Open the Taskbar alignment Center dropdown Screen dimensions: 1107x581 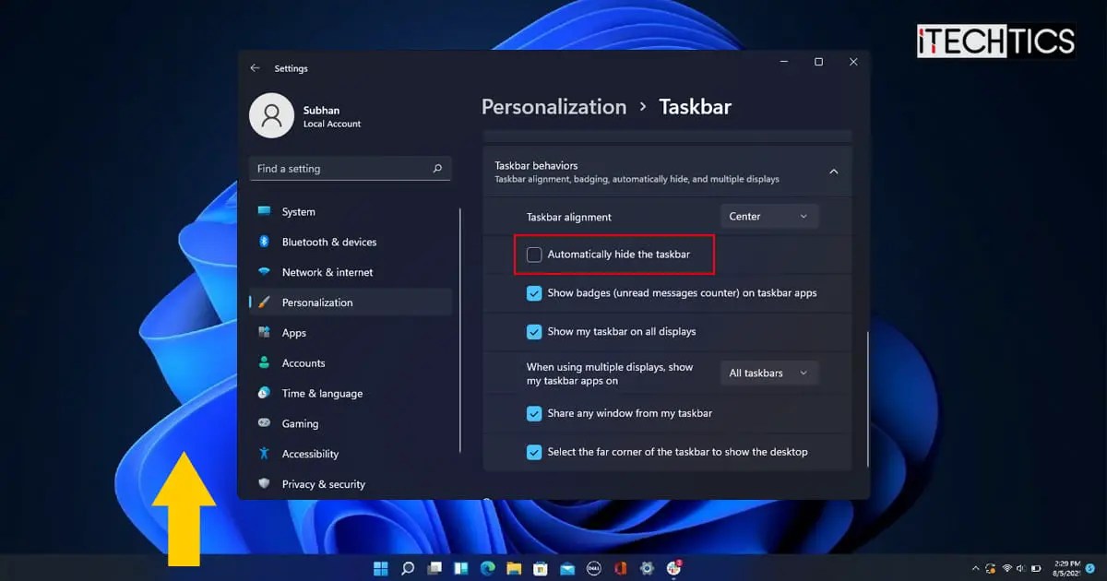click(x=768, y=217)
